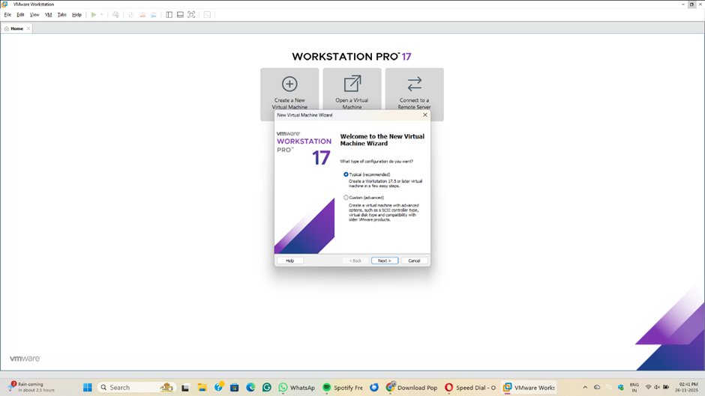Click Next in the wizard

384,261
